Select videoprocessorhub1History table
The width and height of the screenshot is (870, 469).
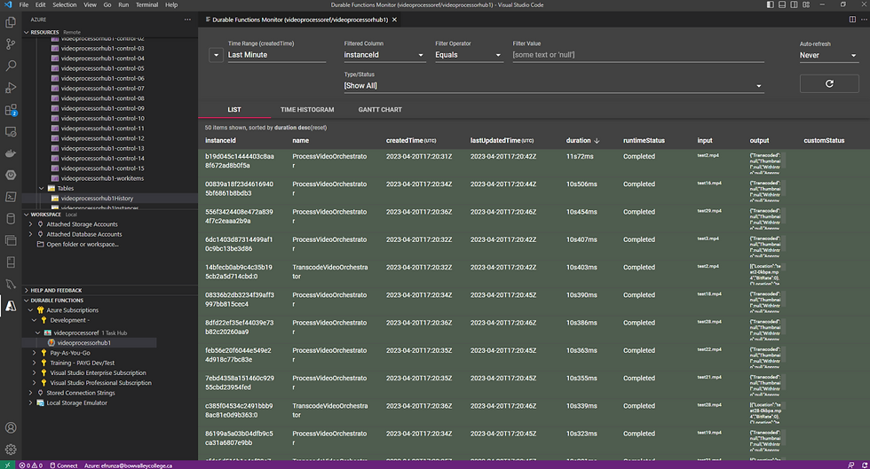(x=97, y=199)
